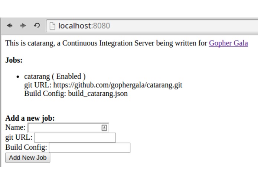Go back with the browser back arrow
Screen dimensions: 258x184
[x=10, y=26]
